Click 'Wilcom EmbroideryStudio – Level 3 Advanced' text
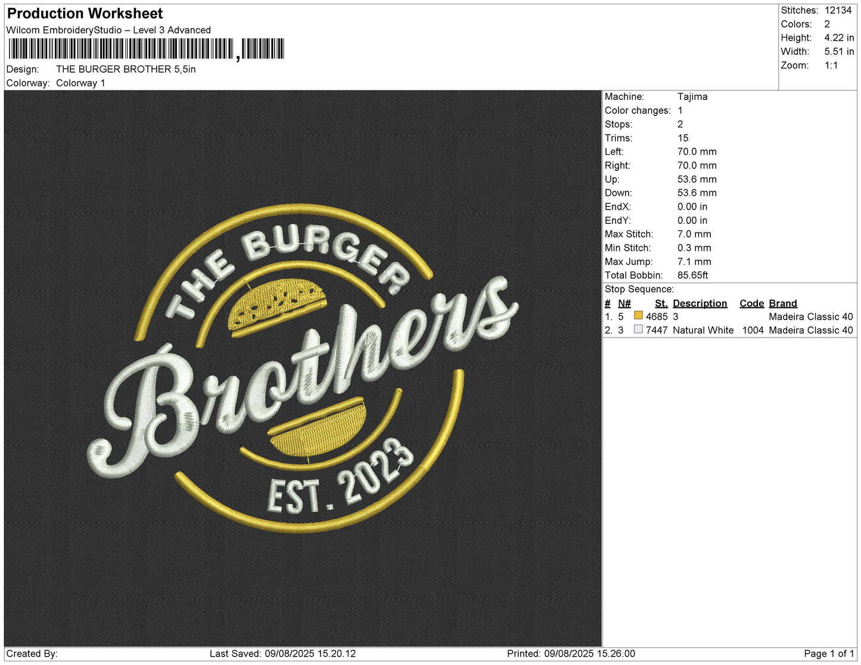This screenshot has width=861, height=665. (108, 30)
